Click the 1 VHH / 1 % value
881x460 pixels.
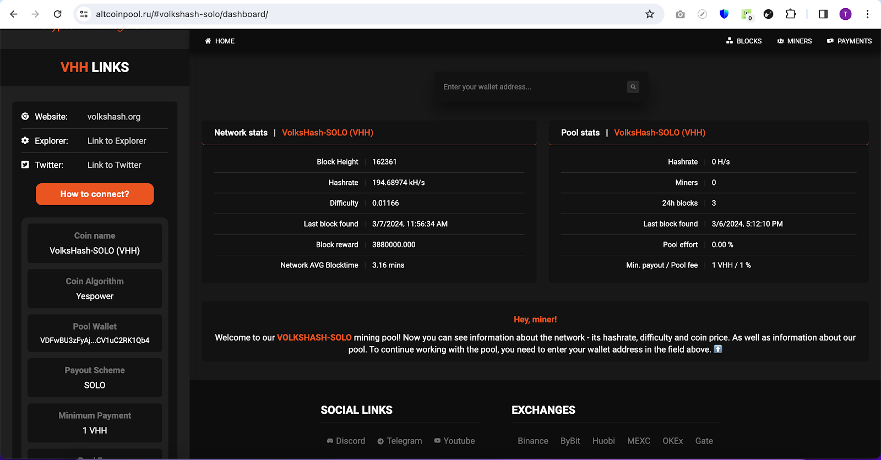731,265
